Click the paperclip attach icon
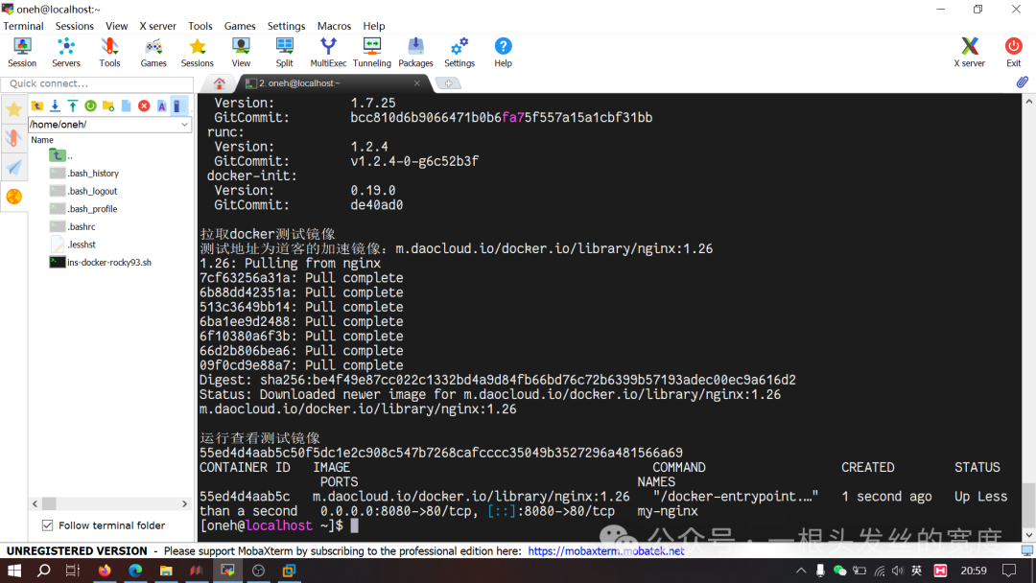 click(1022, 82)
